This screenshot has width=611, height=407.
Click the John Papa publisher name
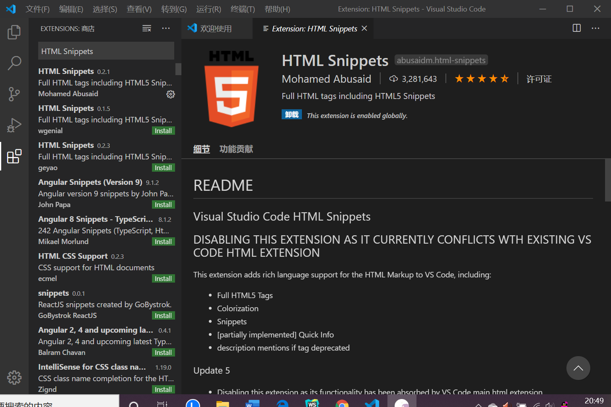tap(54, 205)
